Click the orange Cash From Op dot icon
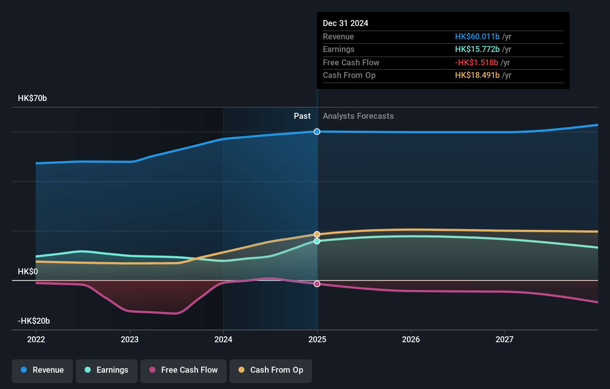This screenshot has height=389, width=610. coord(241,370)
